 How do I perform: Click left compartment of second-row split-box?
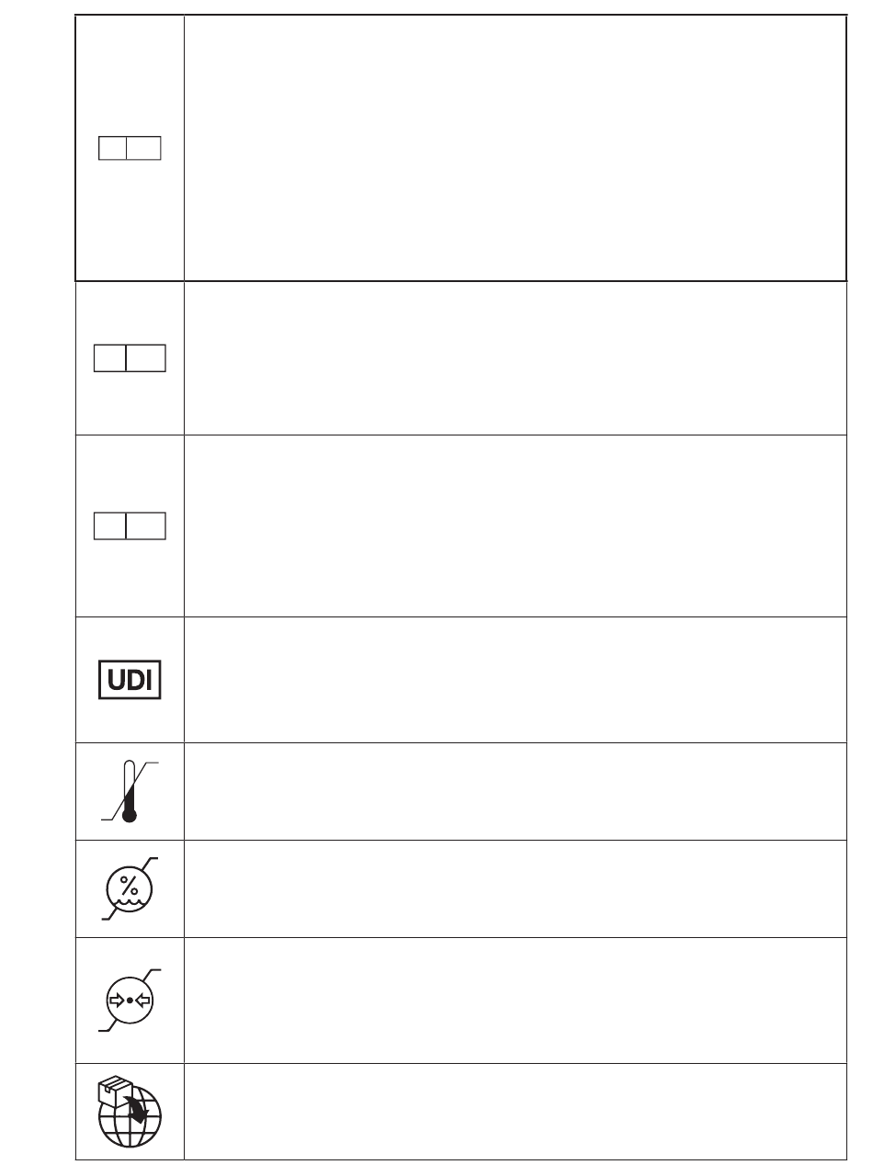click(110, 357)
